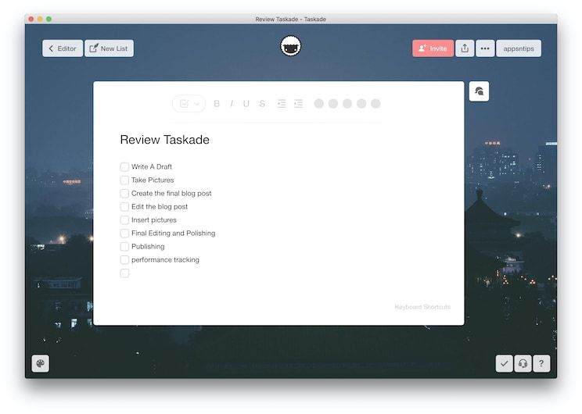This screenshot has width=582, height=414.
Task: Open the Keyboard Shortcuts link
Action: 422,307
